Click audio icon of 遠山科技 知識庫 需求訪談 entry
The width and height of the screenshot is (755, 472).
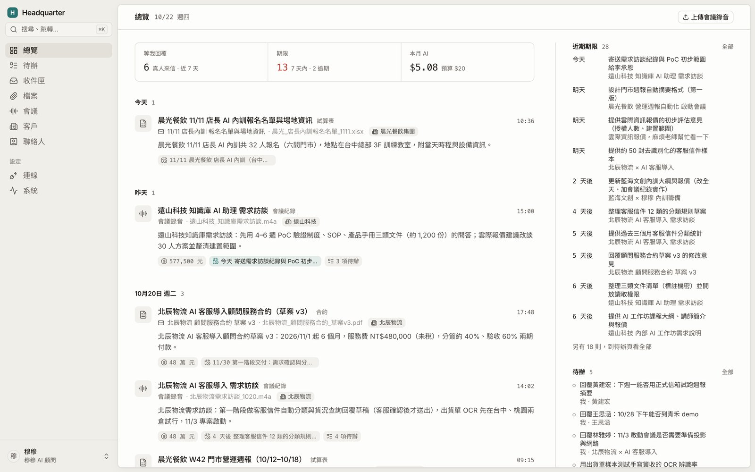click(143, 214)
